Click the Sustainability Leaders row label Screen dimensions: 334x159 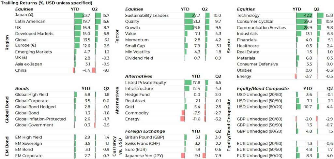(147, 15)
